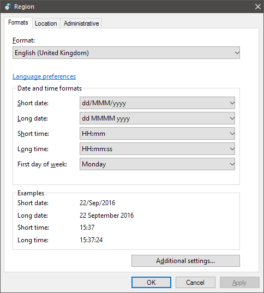Expand the Short date format dropdown

(157, 103)
